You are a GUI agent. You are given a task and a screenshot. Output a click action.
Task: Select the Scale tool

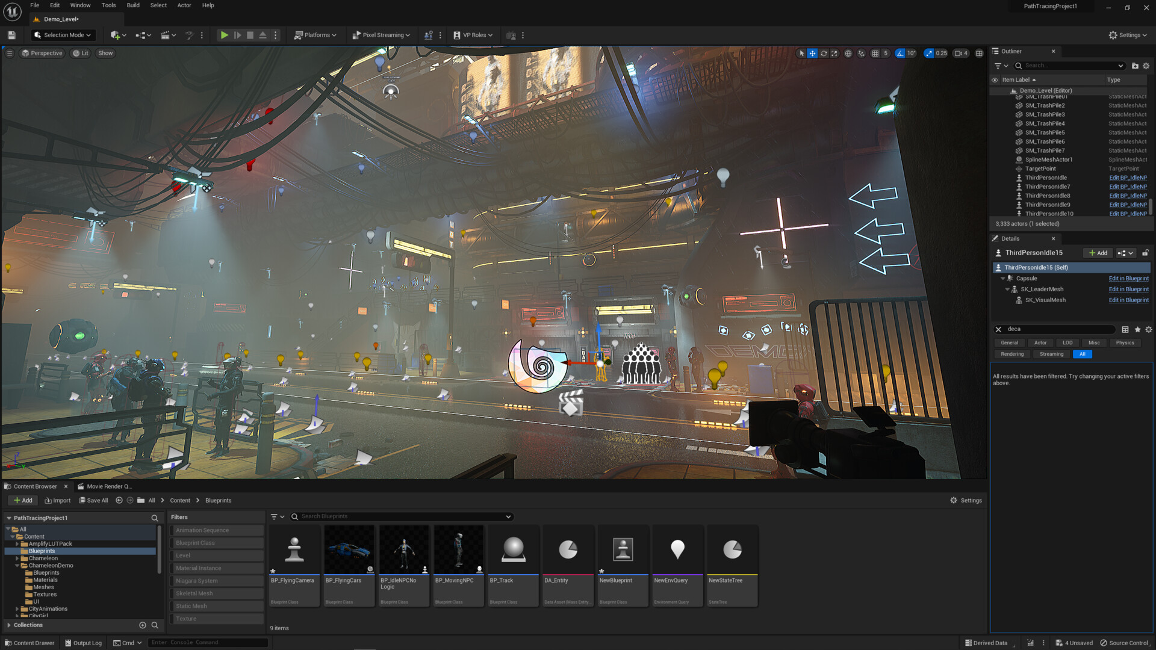coord(834,53)
